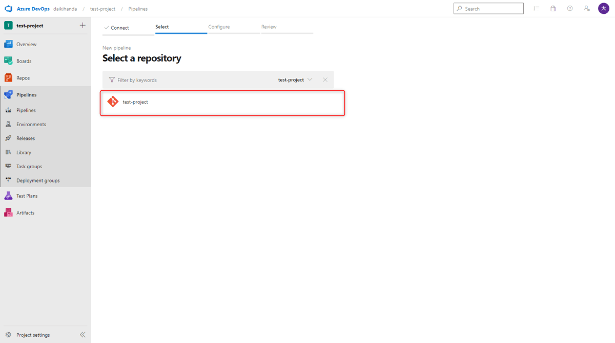Open the Repos section
The height and width of the screenshot is (343, 615).
[46, 78]
